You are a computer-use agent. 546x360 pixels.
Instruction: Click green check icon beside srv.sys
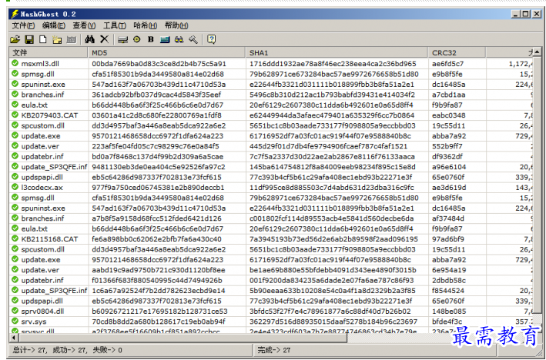(x=15, y=322)
